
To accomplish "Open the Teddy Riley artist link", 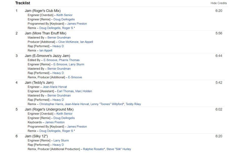I will (133, 104).
